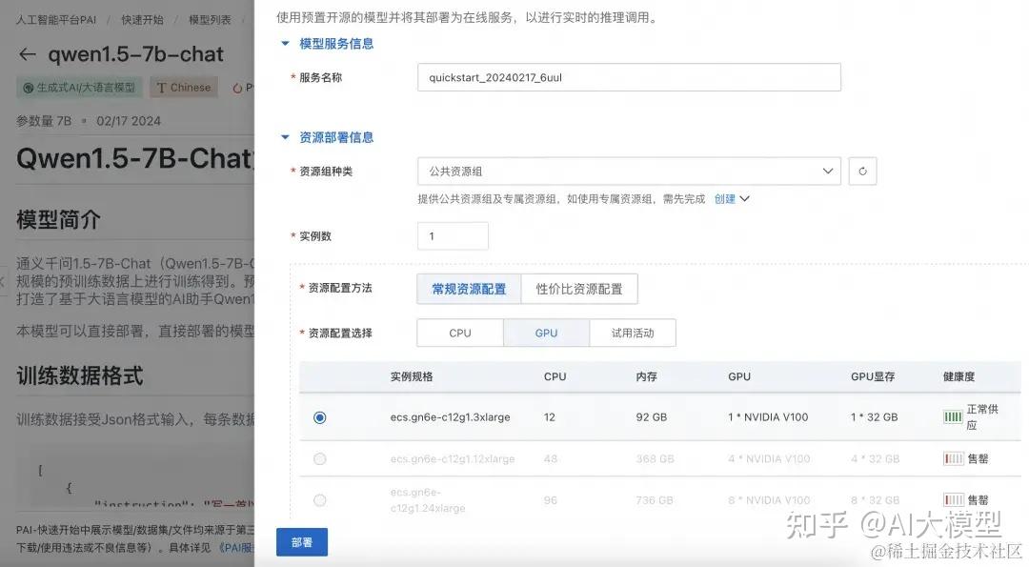Select the ecs.gn6e-c12g1.24xlarge radio button

[319, 500]
